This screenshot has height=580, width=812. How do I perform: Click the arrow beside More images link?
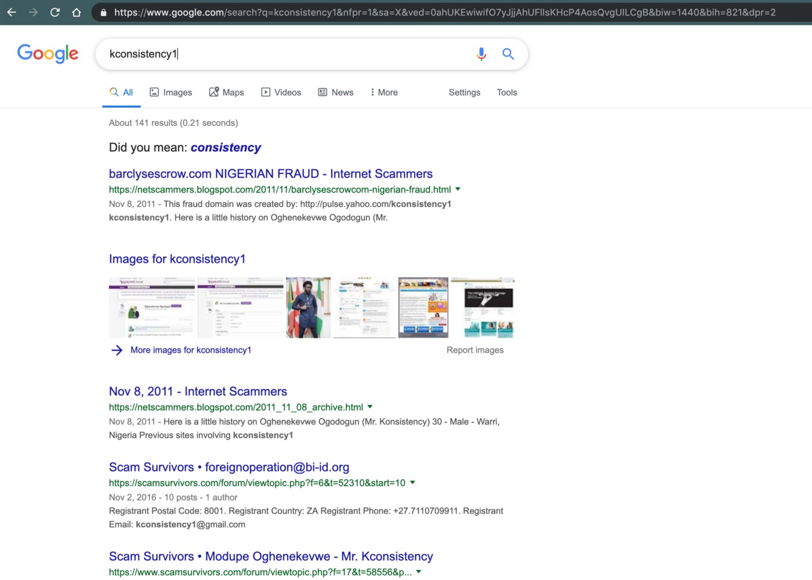(x=117, y=350)
